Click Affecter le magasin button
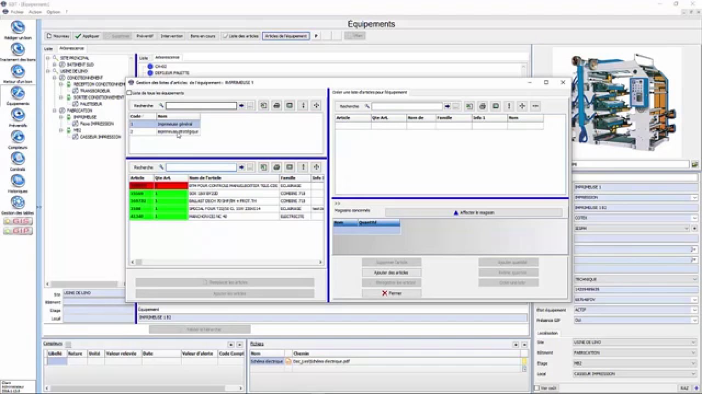The width and height of the screenshot is (702, 394). [x=474, y=212]
